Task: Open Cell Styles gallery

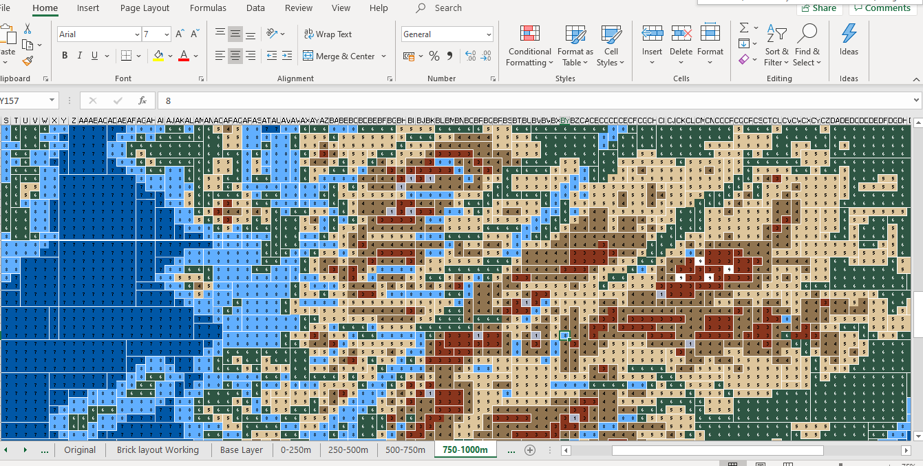Action: [611, 46]
